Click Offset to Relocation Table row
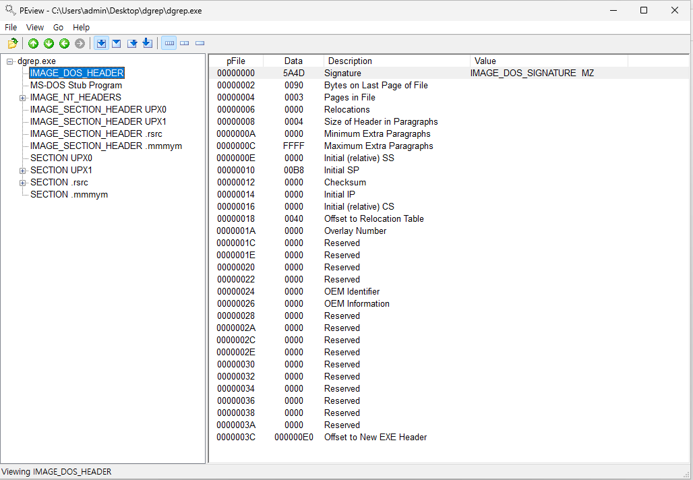Screen dimensions: 693x480 (448, 219)
